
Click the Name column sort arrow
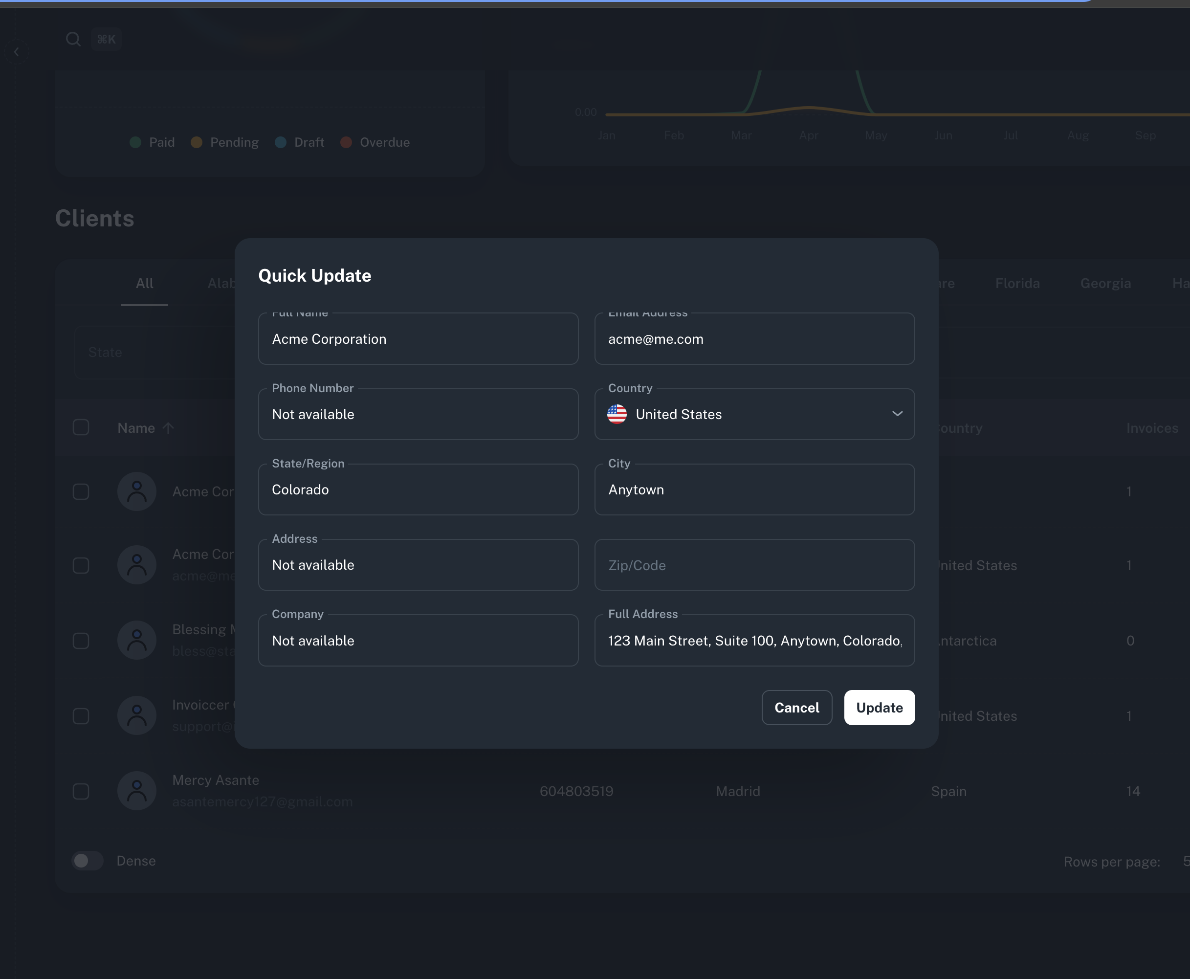[x=168, y=428]
